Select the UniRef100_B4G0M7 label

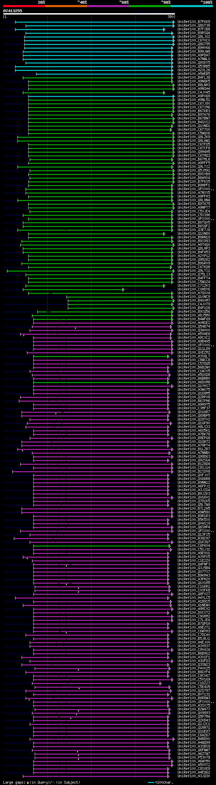[194, 301]
